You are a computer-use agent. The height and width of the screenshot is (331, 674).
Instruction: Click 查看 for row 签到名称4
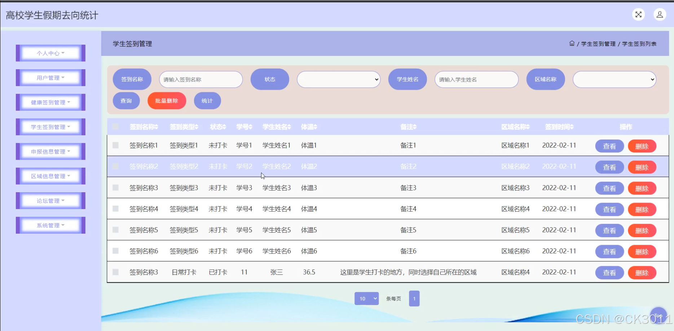(609, 209)
